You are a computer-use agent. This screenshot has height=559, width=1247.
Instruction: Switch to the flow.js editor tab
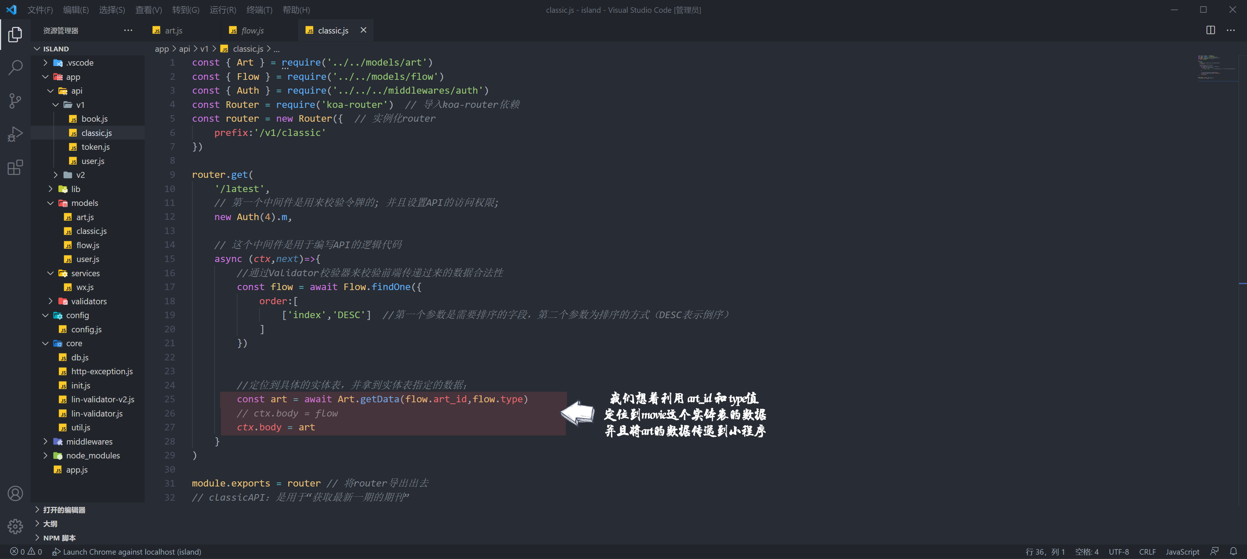click(252, 31)
